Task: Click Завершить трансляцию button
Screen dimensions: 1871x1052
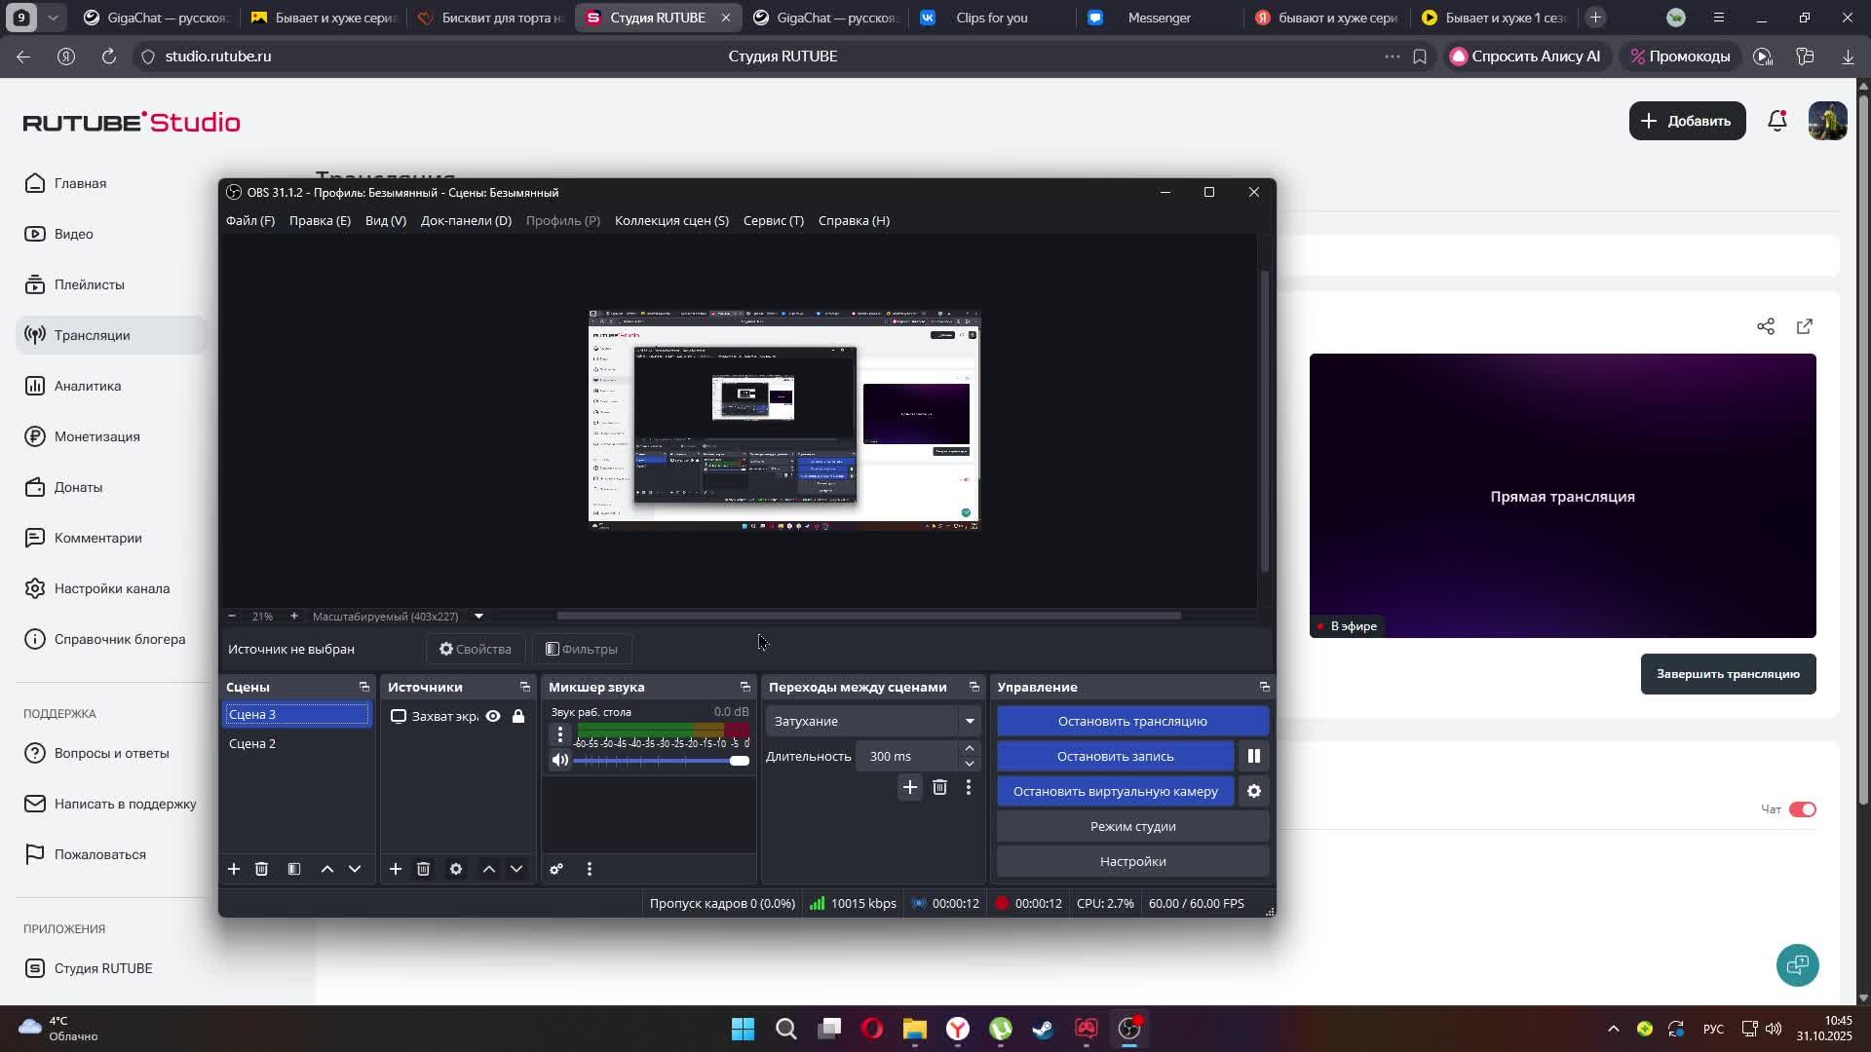Action: point(1727,674)
